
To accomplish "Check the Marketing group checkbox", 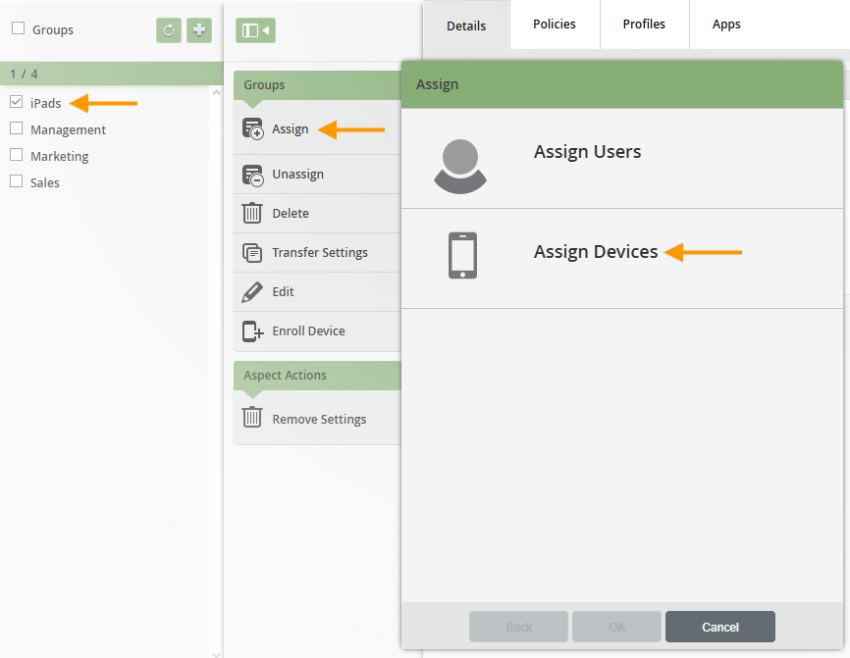I will [x=17, y=155].
